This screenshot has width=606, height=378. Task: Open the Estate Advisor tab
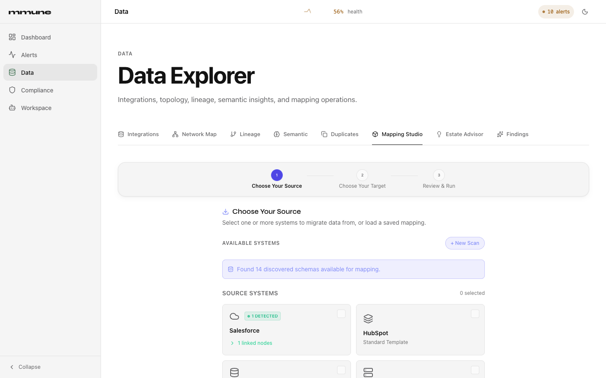460,134
